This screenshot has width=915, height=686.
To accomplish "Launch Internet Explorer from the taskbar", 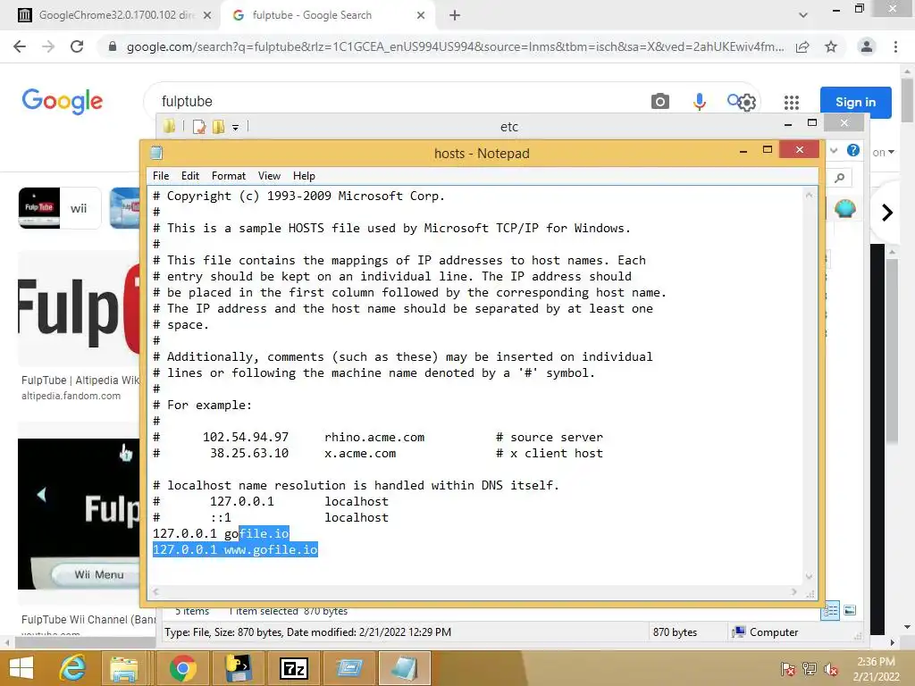I will [x=73, y=668].
